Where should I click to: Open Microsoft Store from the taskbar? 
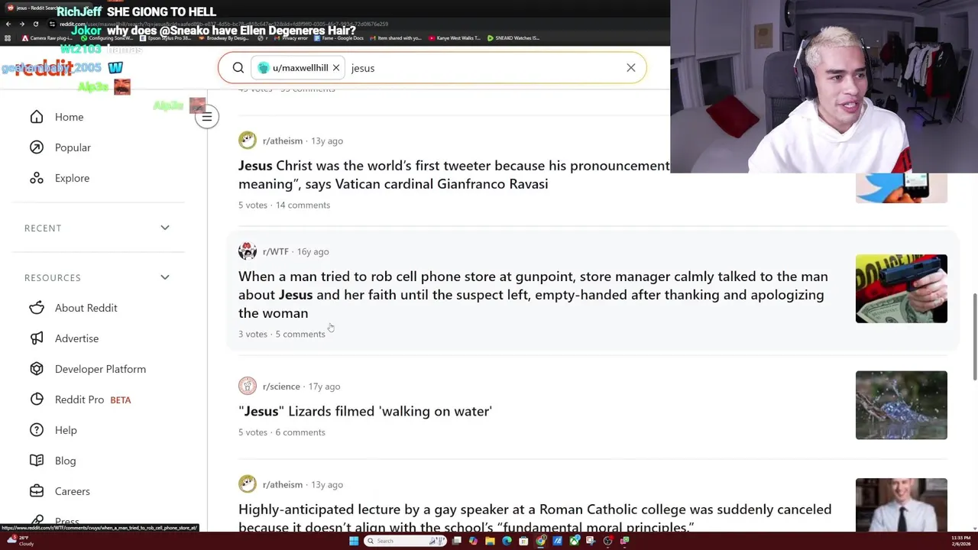pyautogui.click(x=523, y=541)
